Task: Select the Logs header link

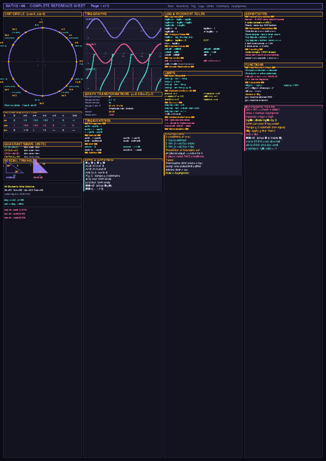Action: (x=201, y=6)
